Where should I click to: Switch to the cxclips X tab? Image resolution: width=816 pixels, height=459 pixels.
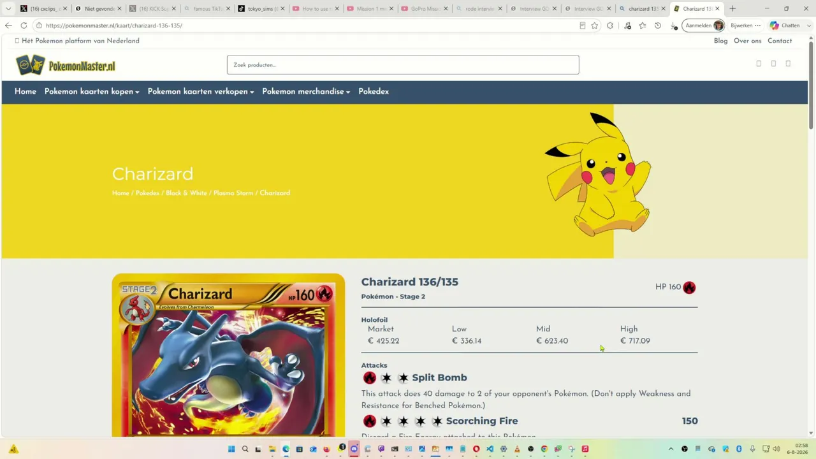tap(43, 9)
